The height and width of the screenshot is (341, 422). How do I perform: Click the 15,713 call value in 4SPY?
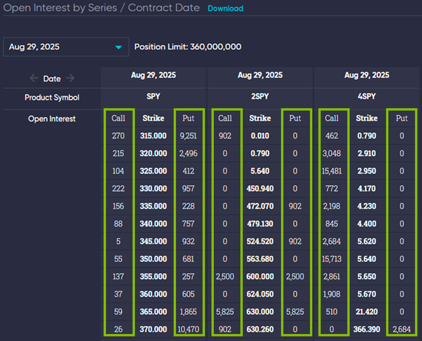[331, 258]
